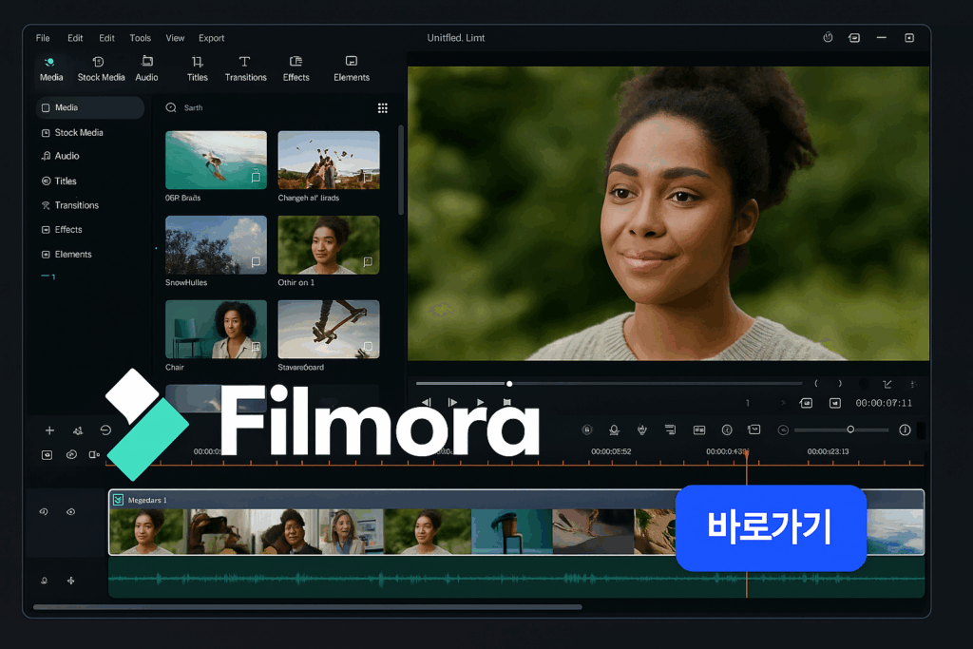973x649 pixels.
Task: Click the 00:00:07:11 timecode
Action: 884,403
